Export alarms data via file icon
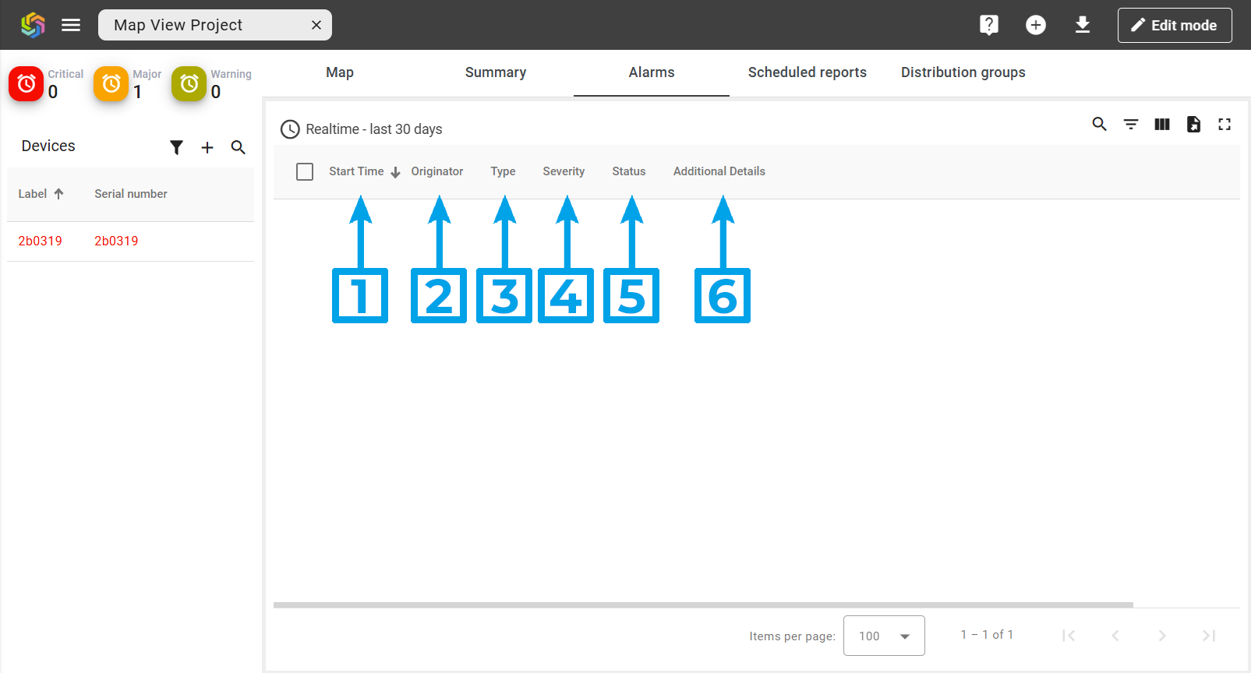 coord(1193,124)
